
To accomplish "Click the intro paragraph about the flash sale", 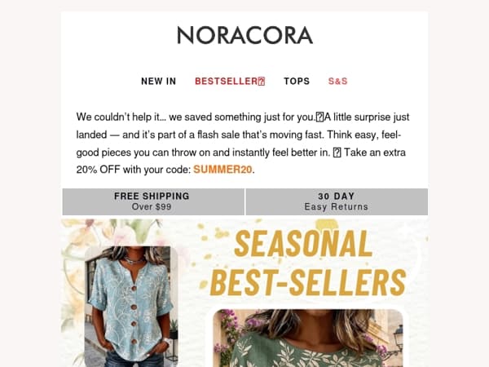I will tap(243, 144).
